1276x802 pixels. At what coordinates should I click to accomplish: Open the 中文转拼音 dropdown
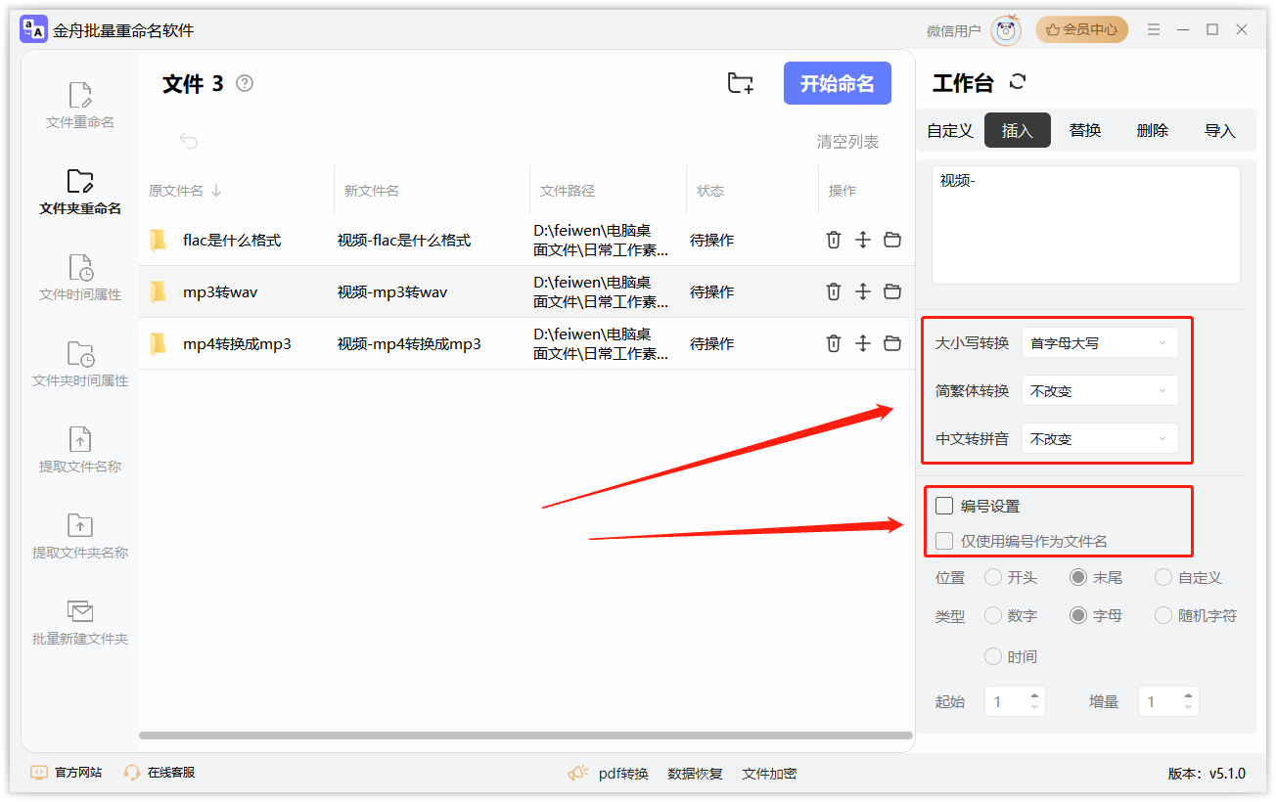pos(1100,438)
